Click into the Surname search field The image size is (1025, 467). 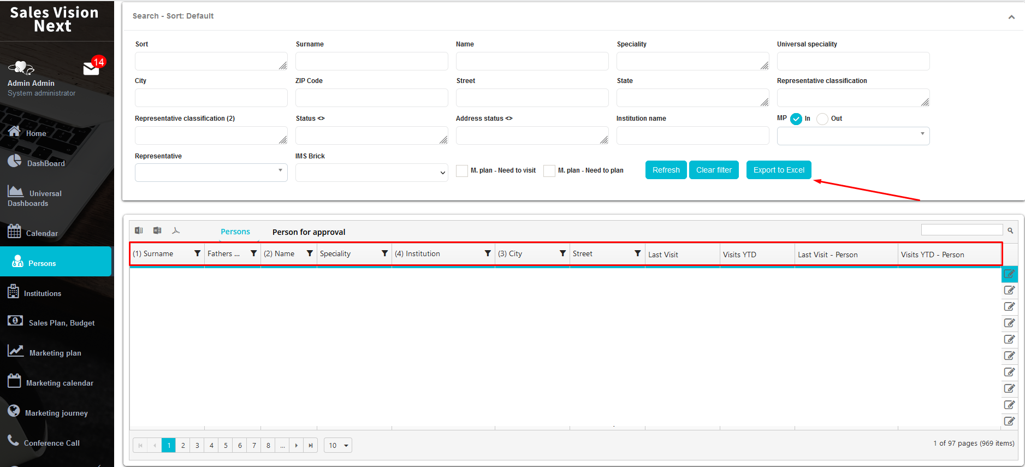coord(371,61)
